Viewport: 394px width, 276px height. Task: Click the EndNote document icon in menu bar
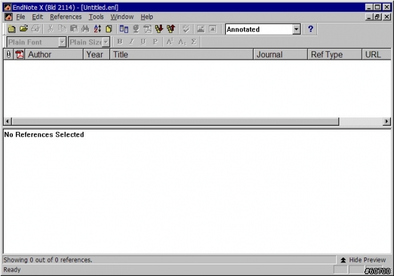pyautogui.click(x=8, y=17)
